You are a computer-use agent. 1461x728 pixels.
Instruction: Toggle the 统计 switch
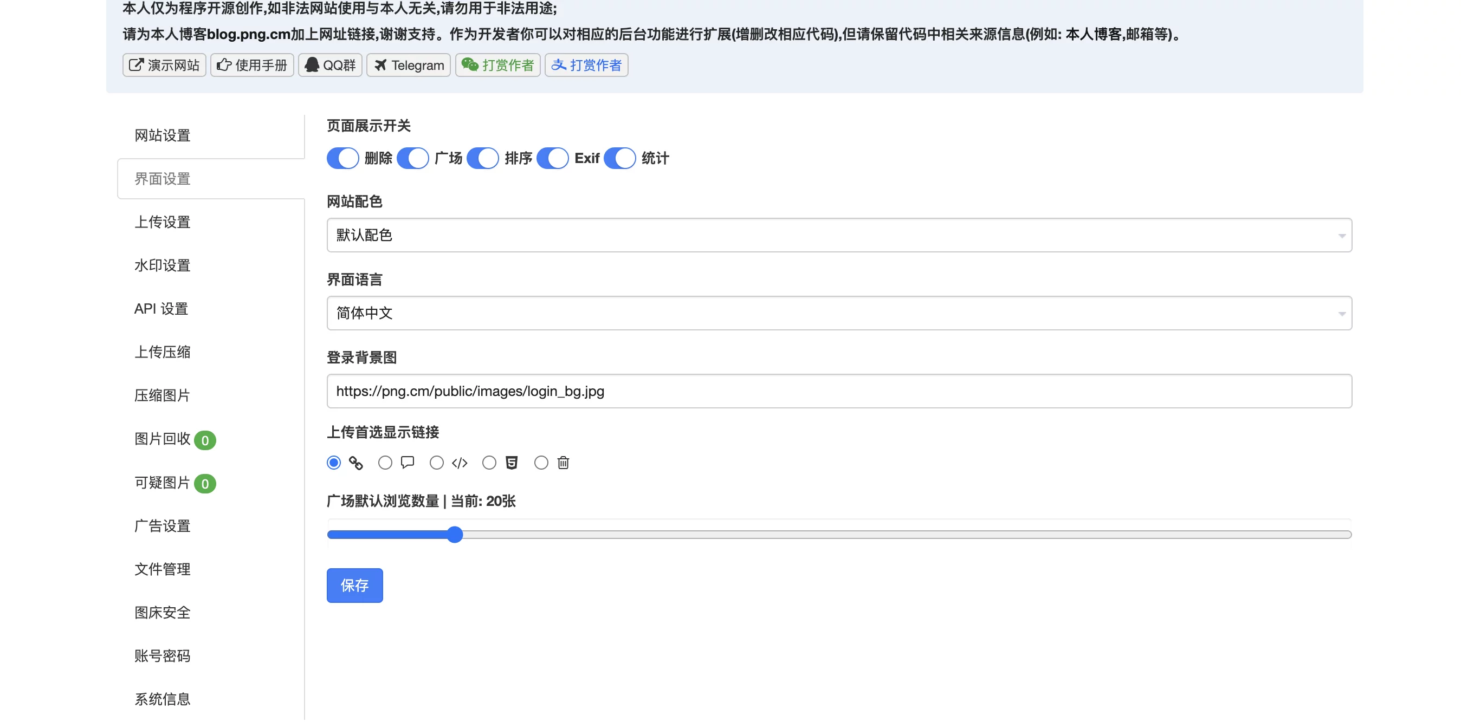[620, 158]
